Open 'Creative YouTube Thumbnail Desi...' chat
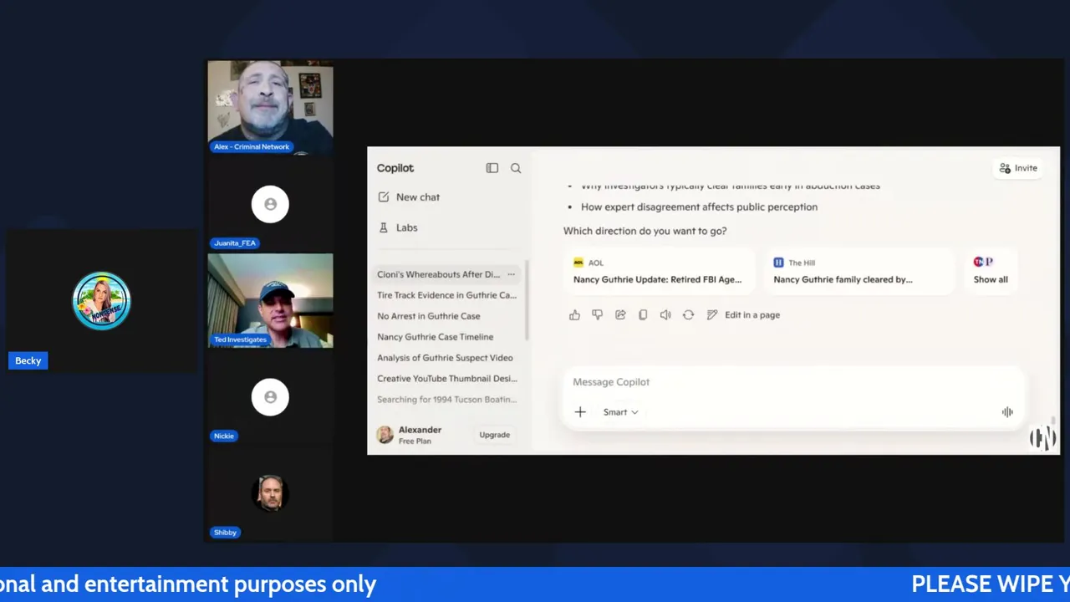The width and height of the screenshot is (1070, 602). [446, 379]
